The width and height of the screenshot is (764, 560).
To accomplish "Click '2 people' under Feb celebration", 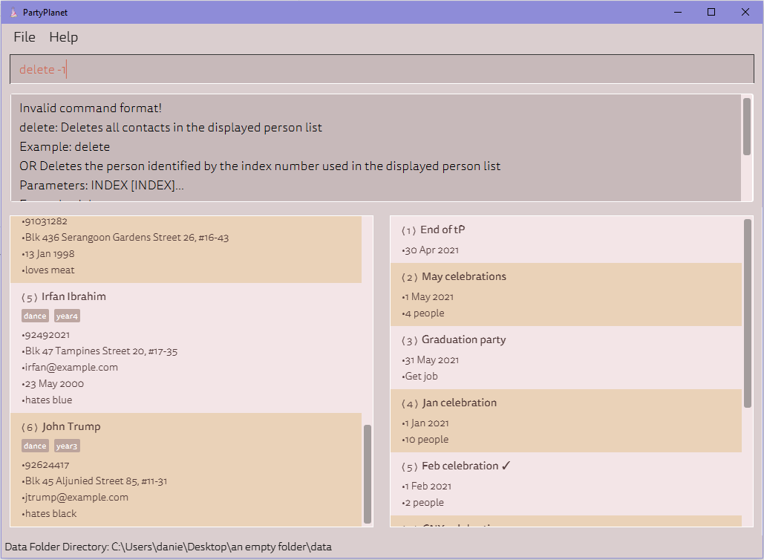I will point(422,502).
